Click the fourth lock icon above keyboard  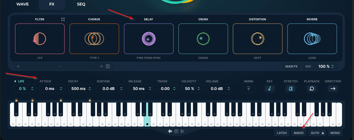pyautogui.click(x=90, y=101)
